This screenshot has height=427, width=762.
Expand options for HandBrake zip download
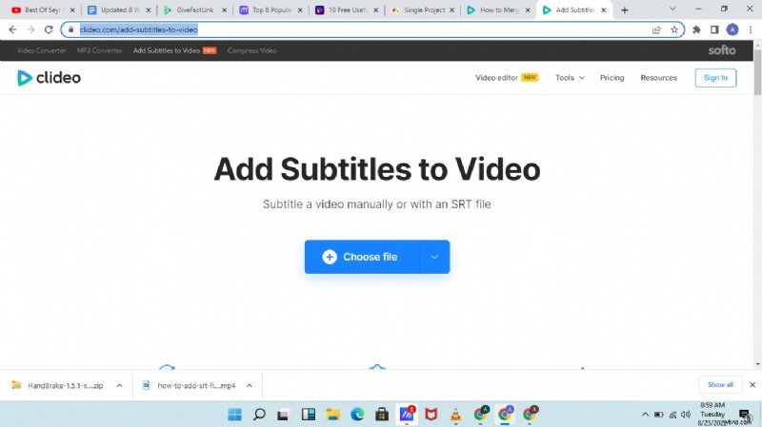(119, 385)
